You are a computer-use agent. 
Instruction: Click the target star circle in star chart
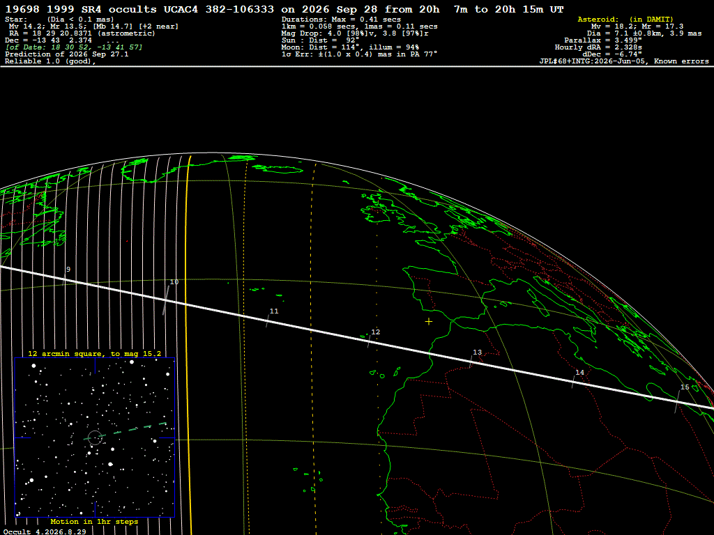[x=95, y=437]
